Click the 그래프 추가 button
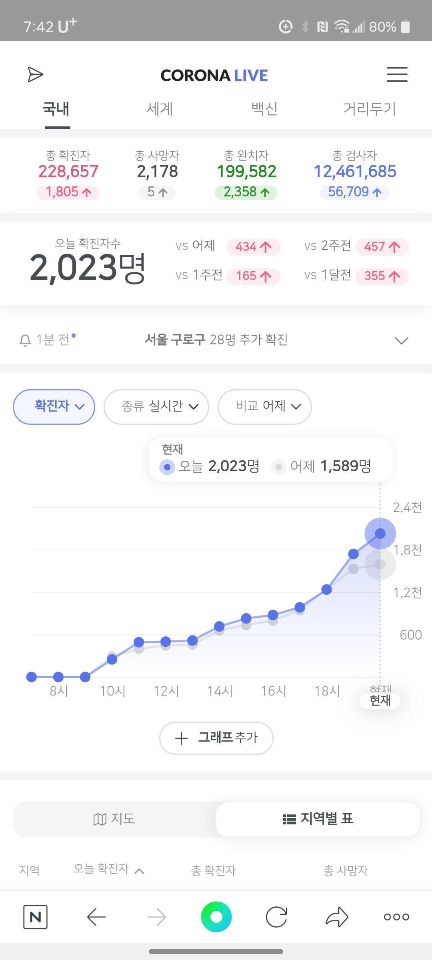Image resolution: width=432 pixels, height=960 pixels. [x=216, y=738]
